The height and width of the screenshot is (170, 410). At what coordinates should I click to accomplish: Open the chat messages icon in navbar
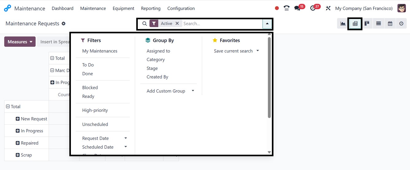coord(297,8)
